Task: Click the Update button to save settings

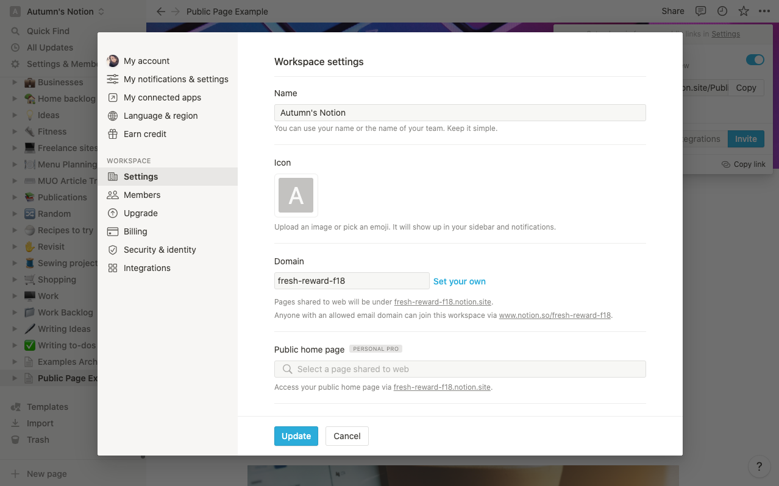Action: click(x=296, y=435)
